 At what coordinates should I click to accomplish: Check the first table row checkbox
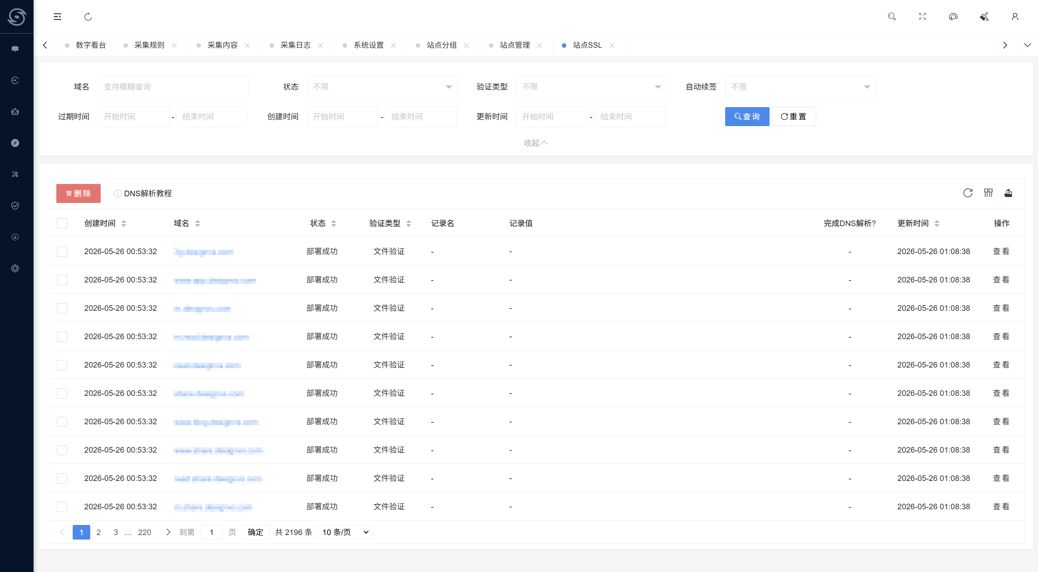(62, 251)
